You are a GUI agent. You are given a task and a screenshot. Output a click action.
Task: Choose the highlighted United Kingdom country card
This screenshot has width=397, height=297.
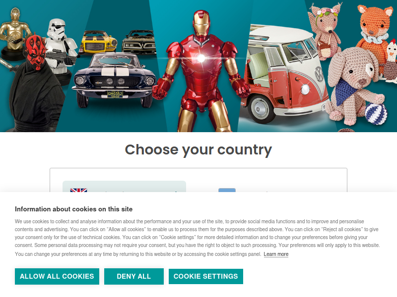(x=125, y=187)
